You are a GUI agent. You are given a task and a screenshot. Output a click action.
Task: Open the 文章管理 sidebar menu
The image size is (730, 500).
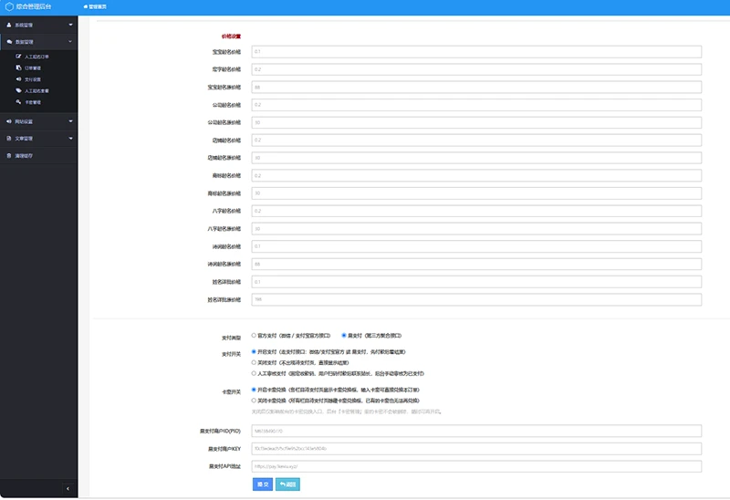click(x=38, y=139)
